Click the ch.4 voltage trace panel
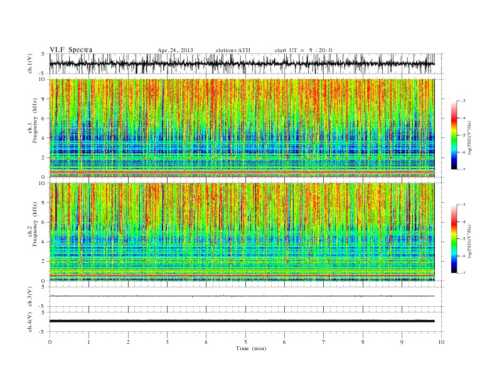Viewport: 497px width, 384px height. pos(247,322)
